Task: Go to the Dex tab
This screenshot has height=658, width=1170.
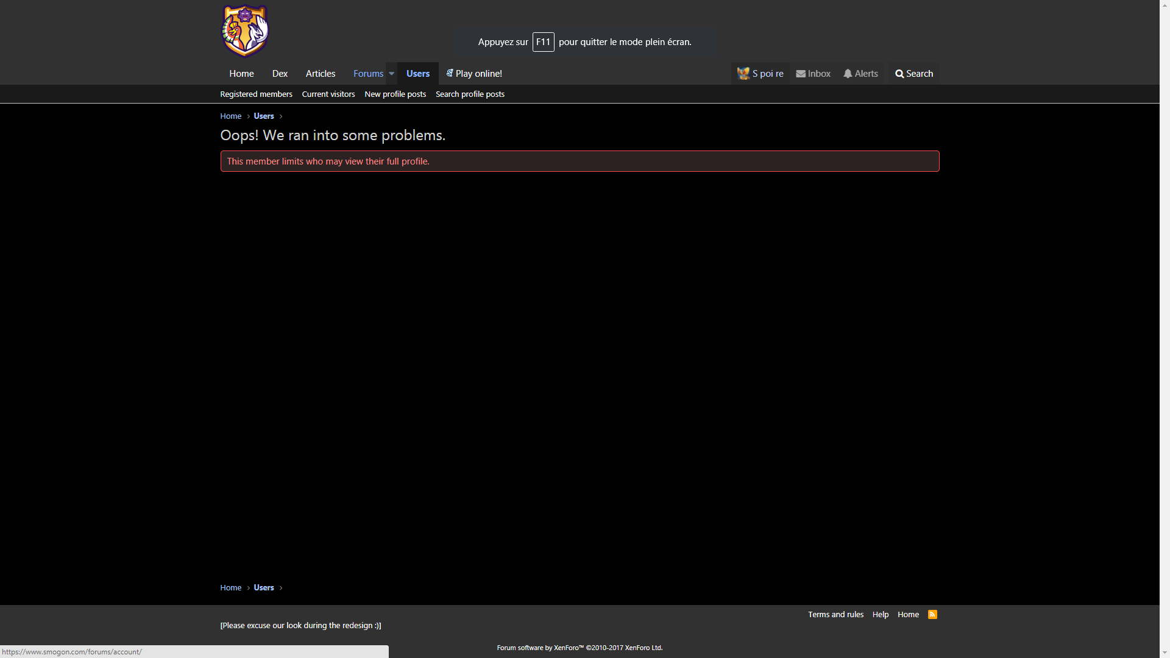Action: coord(280,74)
